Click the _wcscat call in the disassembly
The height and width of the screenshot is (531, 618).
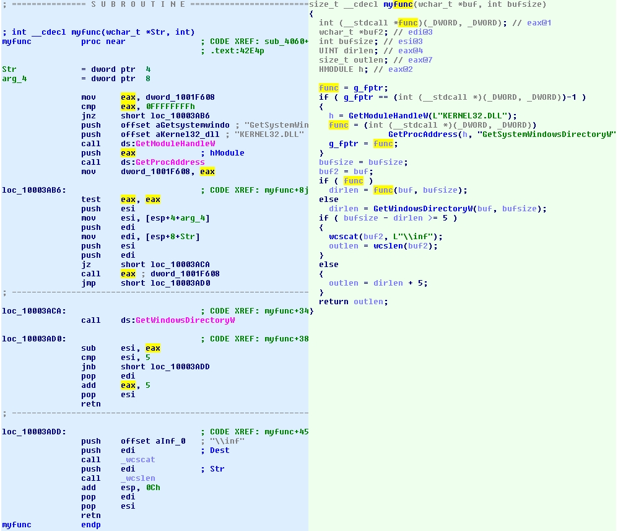click(x=137, y=460)
